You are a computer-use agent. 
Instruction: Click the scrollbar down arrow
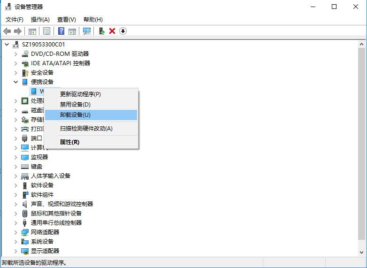click(362, 253)
